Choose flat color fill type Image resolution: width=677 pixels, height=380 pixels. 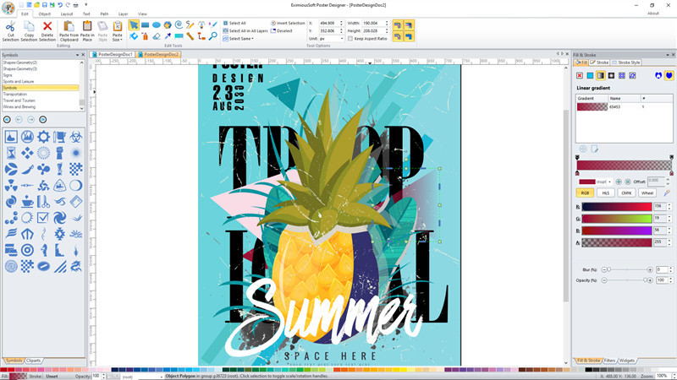pyautogui.click(x=590, y=75)
